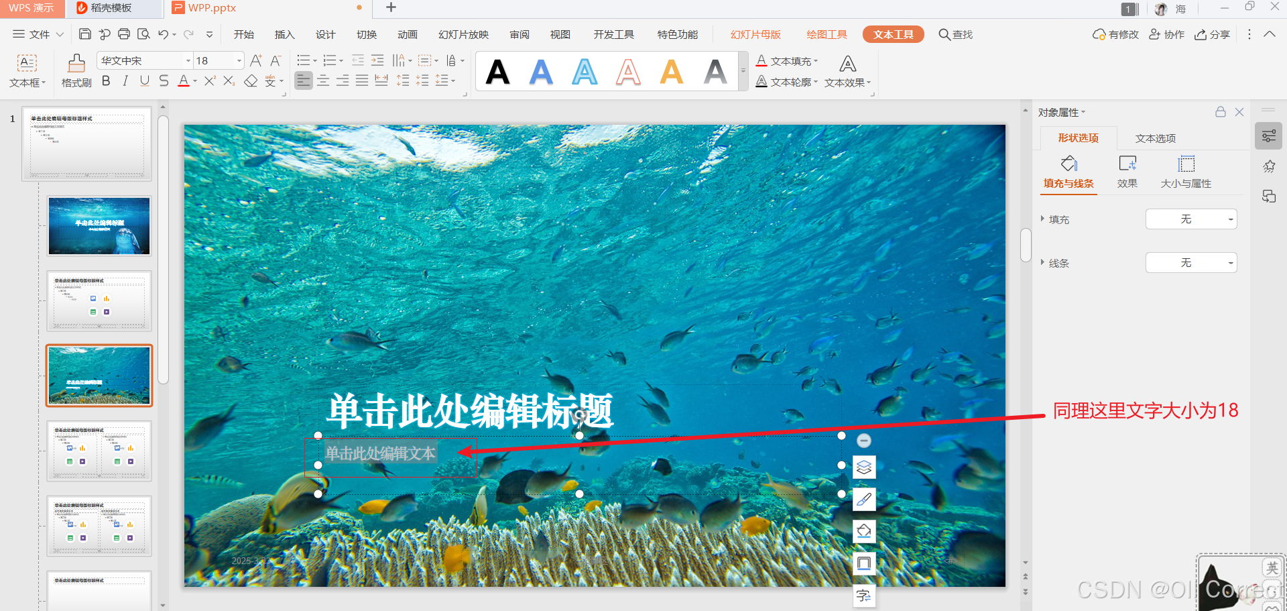
Task: Click the Format Painter button
Action: tap(76, 71)
